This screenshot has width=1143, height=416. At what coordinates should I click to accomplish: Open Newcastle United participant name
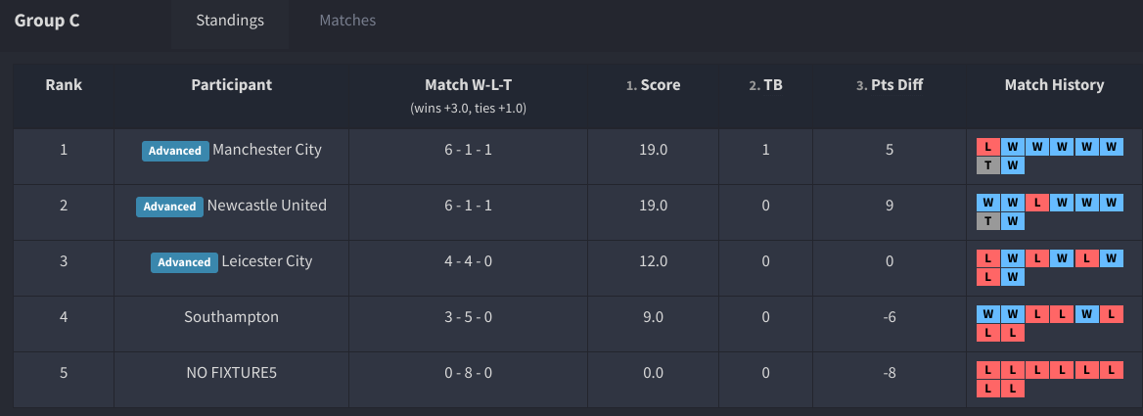(267, 206)
